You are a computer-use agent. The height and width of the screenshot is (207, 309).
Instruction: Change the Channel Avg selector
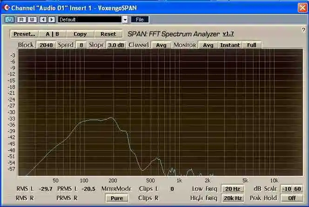click(x=161, y=45)
